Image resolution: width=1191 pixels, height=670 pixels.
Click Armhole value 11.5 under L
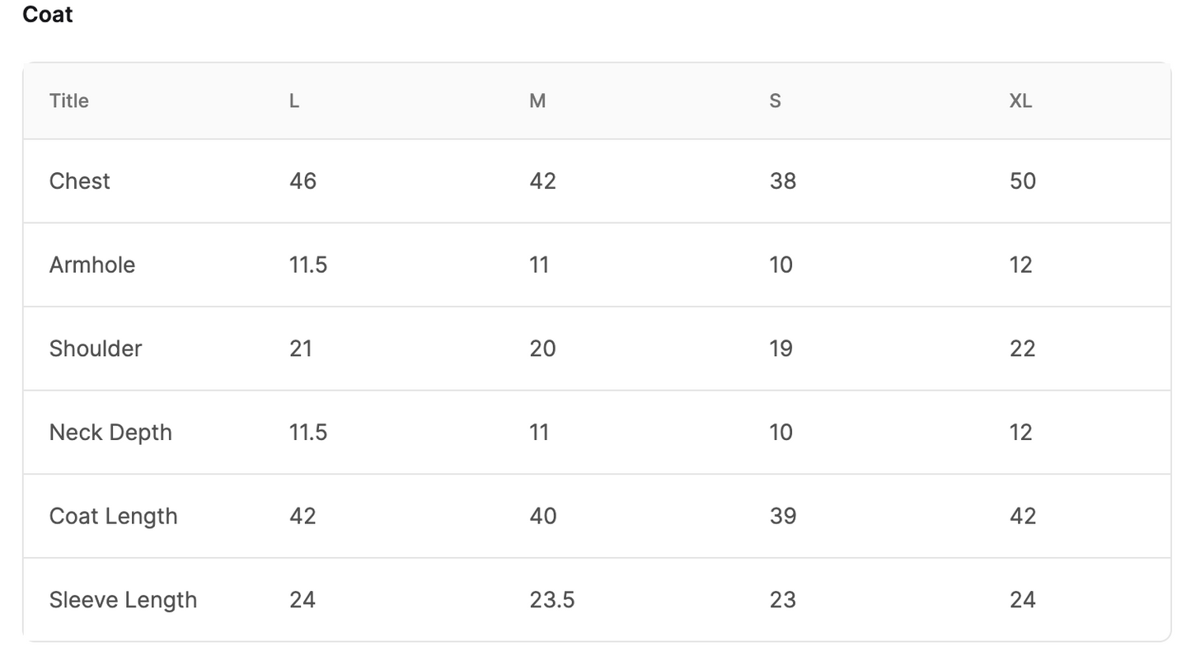coord(308,265)
